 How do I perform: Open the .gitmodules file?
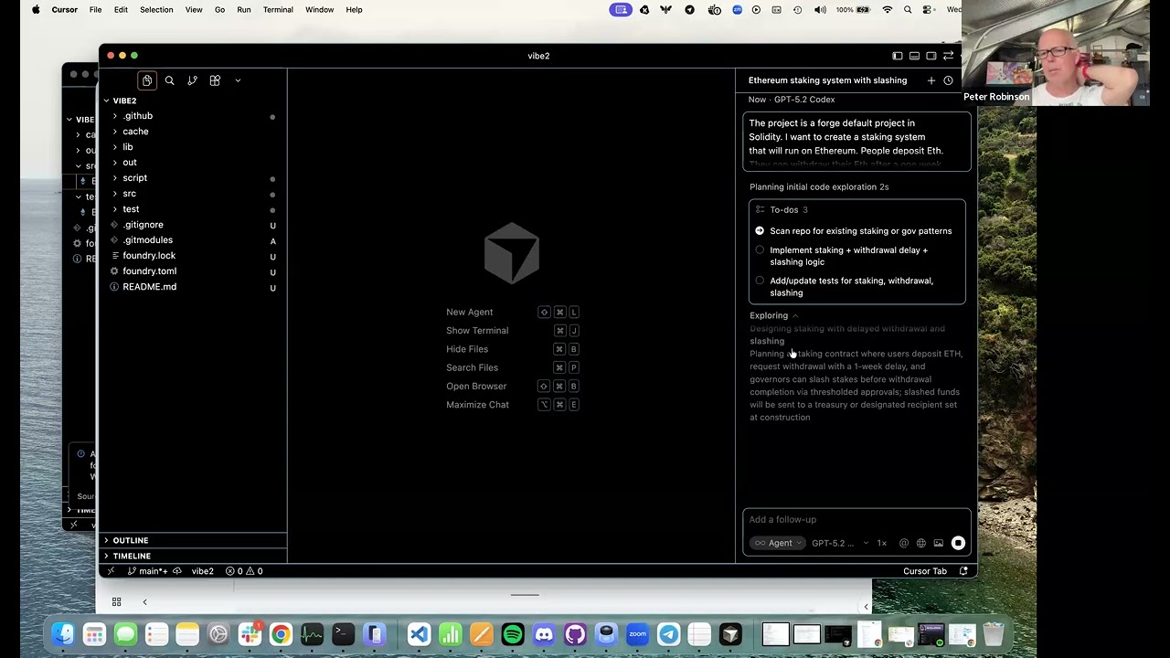tap(147, 240)
